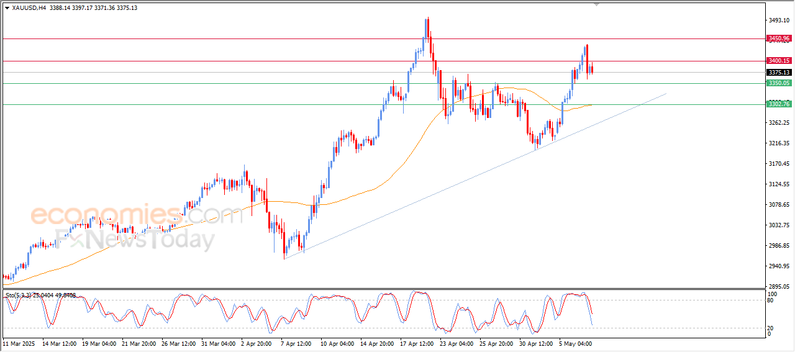Click the dropdown triangle beside XAUUSD,H4

(x=7, y=8)
